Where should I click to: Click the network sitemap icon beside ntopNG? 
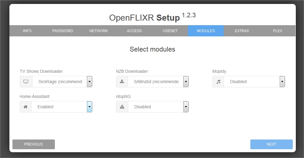pos(122,107)
